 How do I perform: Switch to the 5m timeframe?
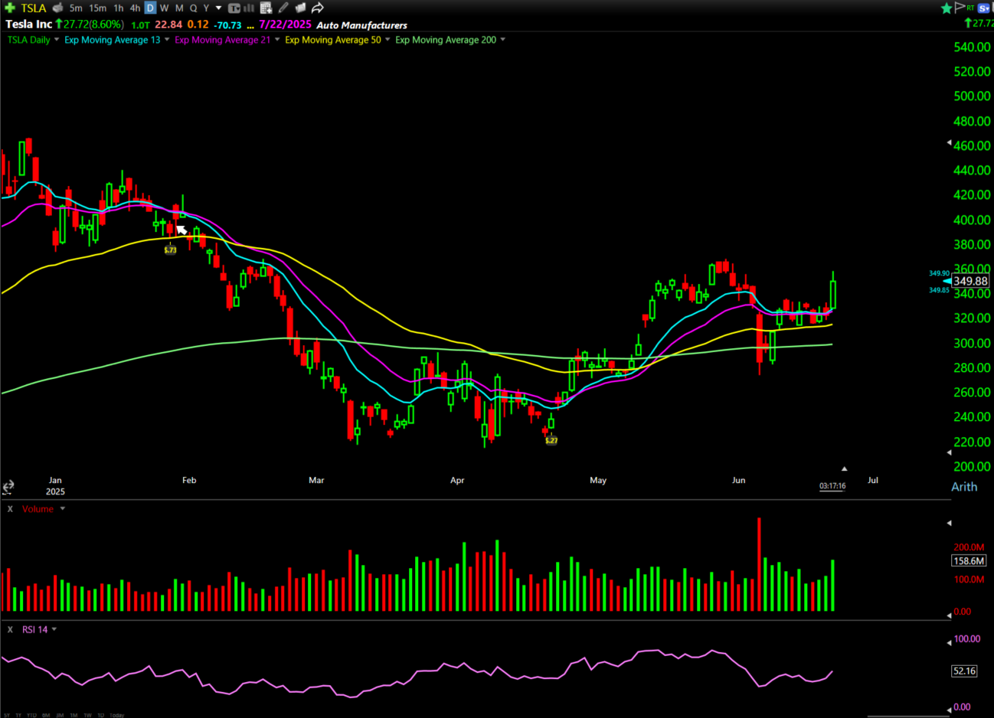pos(76,8)
